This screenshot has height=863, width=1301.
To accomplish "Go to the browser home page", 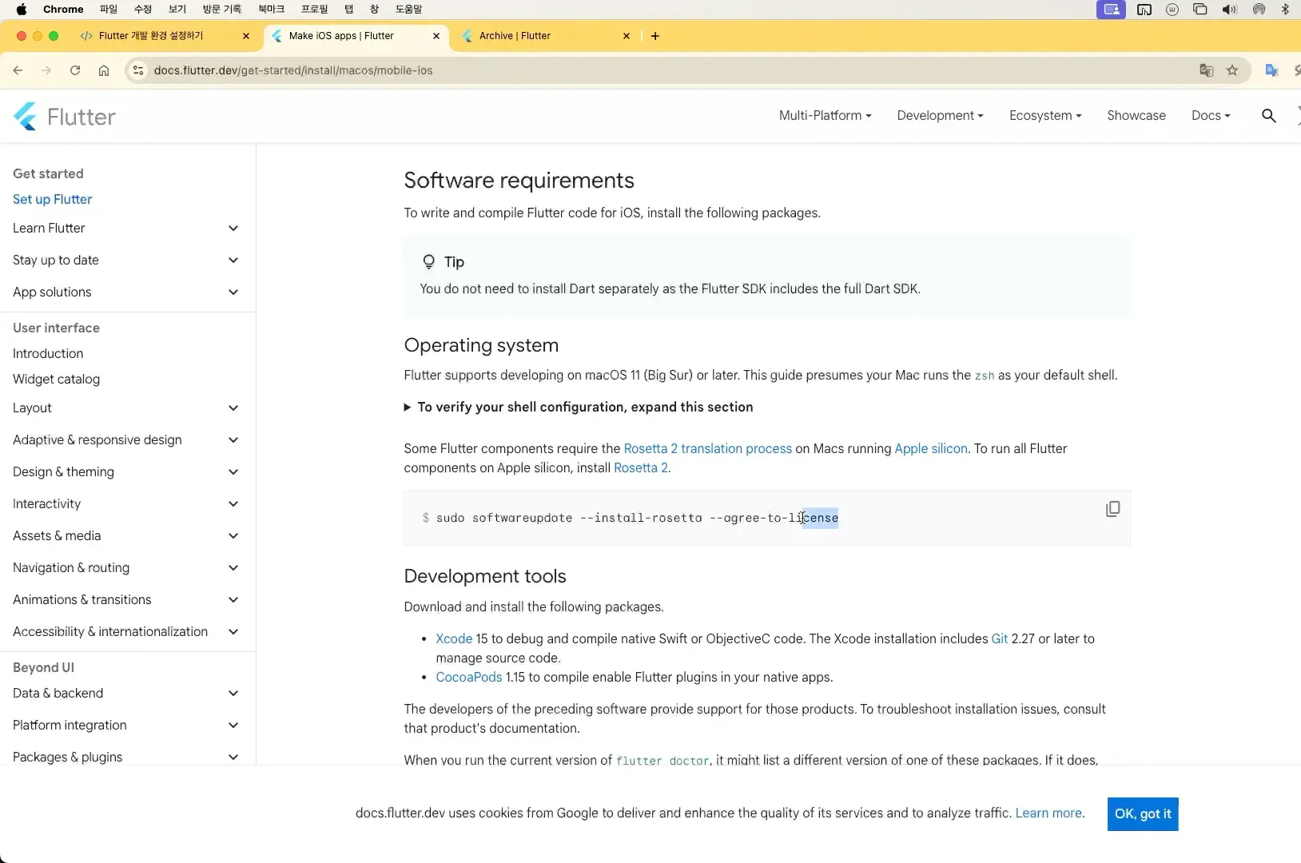I will (104, 70).
